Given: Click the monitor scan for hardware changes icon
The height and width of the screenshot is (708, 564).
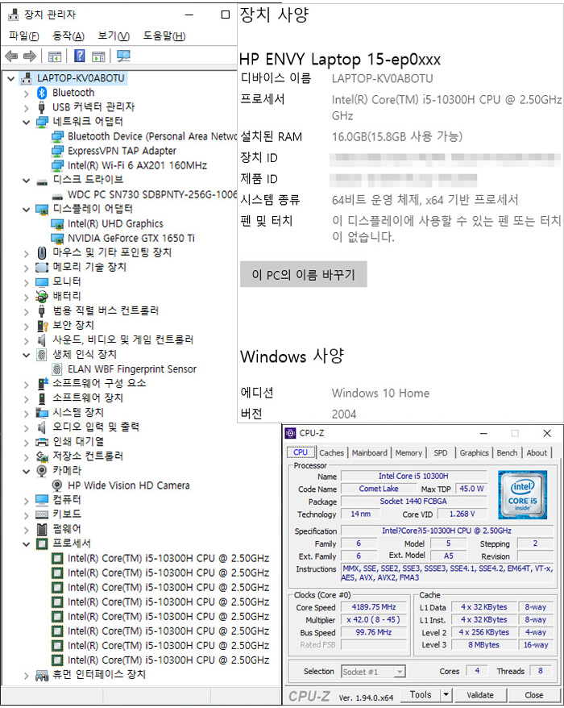Looking at the screenshot, I should point(123,56).
